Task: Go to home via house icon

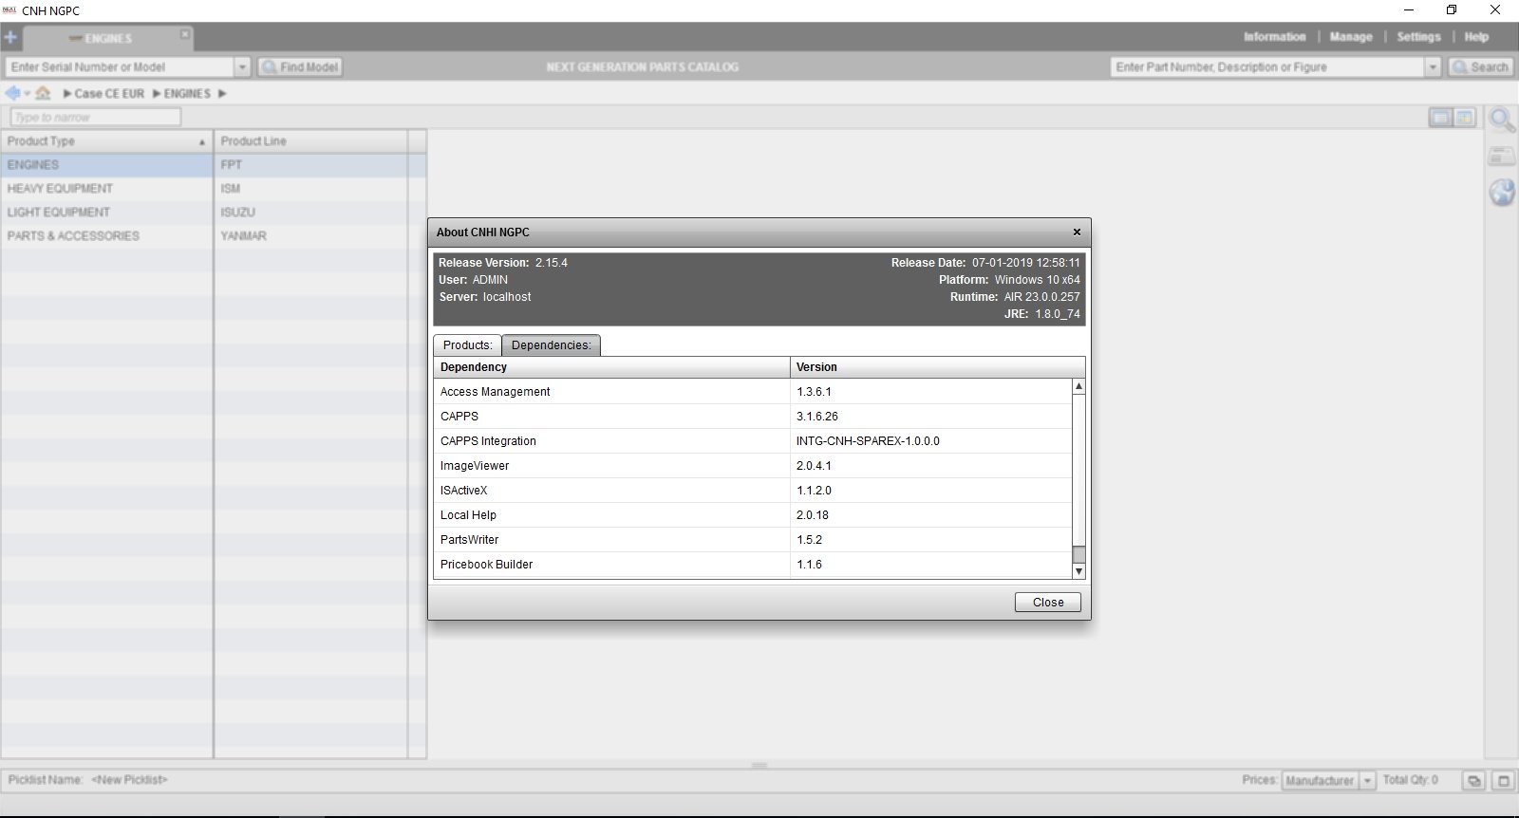Action: (43, 93)
